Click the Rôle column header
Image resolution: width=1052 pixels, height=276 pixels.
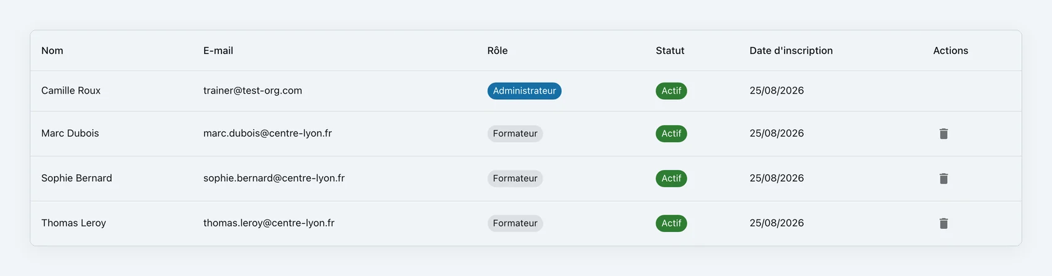497,51
